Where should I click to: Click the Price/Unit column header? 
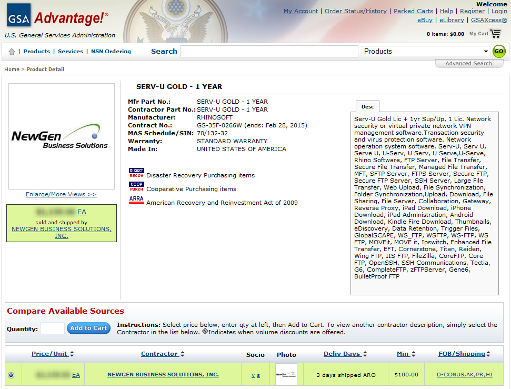tap(49, 354)
